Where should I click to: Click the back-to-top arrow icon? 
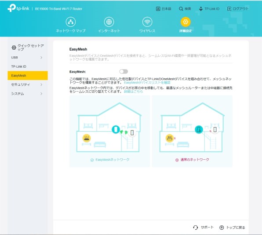[222, 228]
